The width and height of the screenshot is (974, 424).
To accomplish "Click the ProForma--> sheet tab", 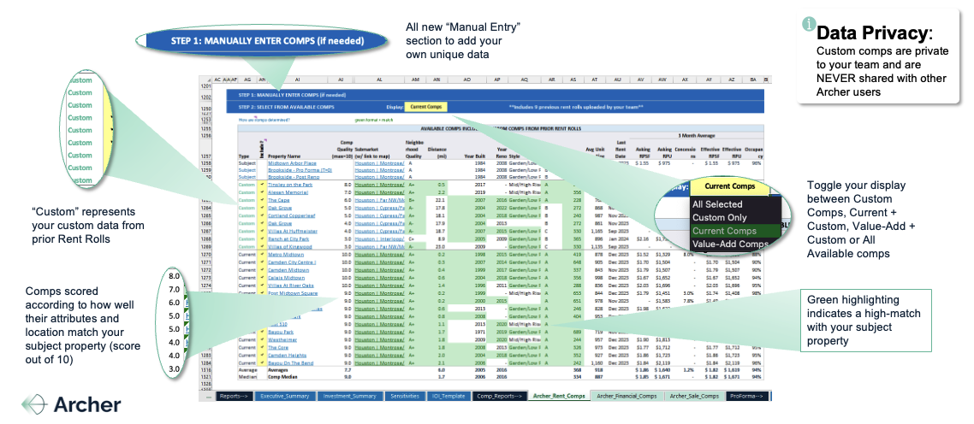I will [x=747, y=396].
